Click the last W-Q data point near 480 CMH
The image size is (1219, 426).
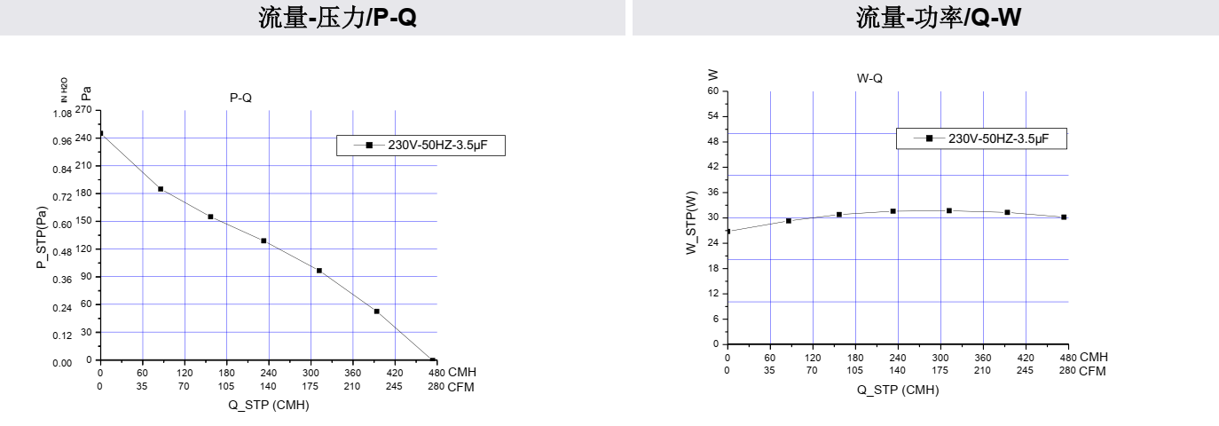click(1064, 217)
